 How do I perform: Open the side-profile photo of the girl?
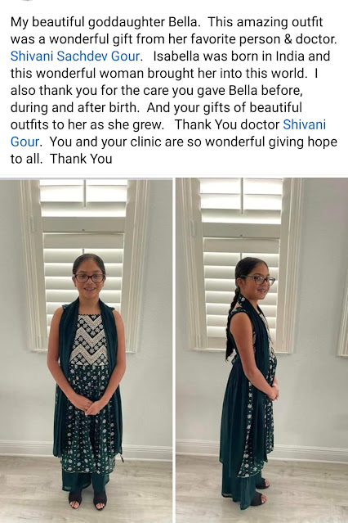tap(261, 350)
